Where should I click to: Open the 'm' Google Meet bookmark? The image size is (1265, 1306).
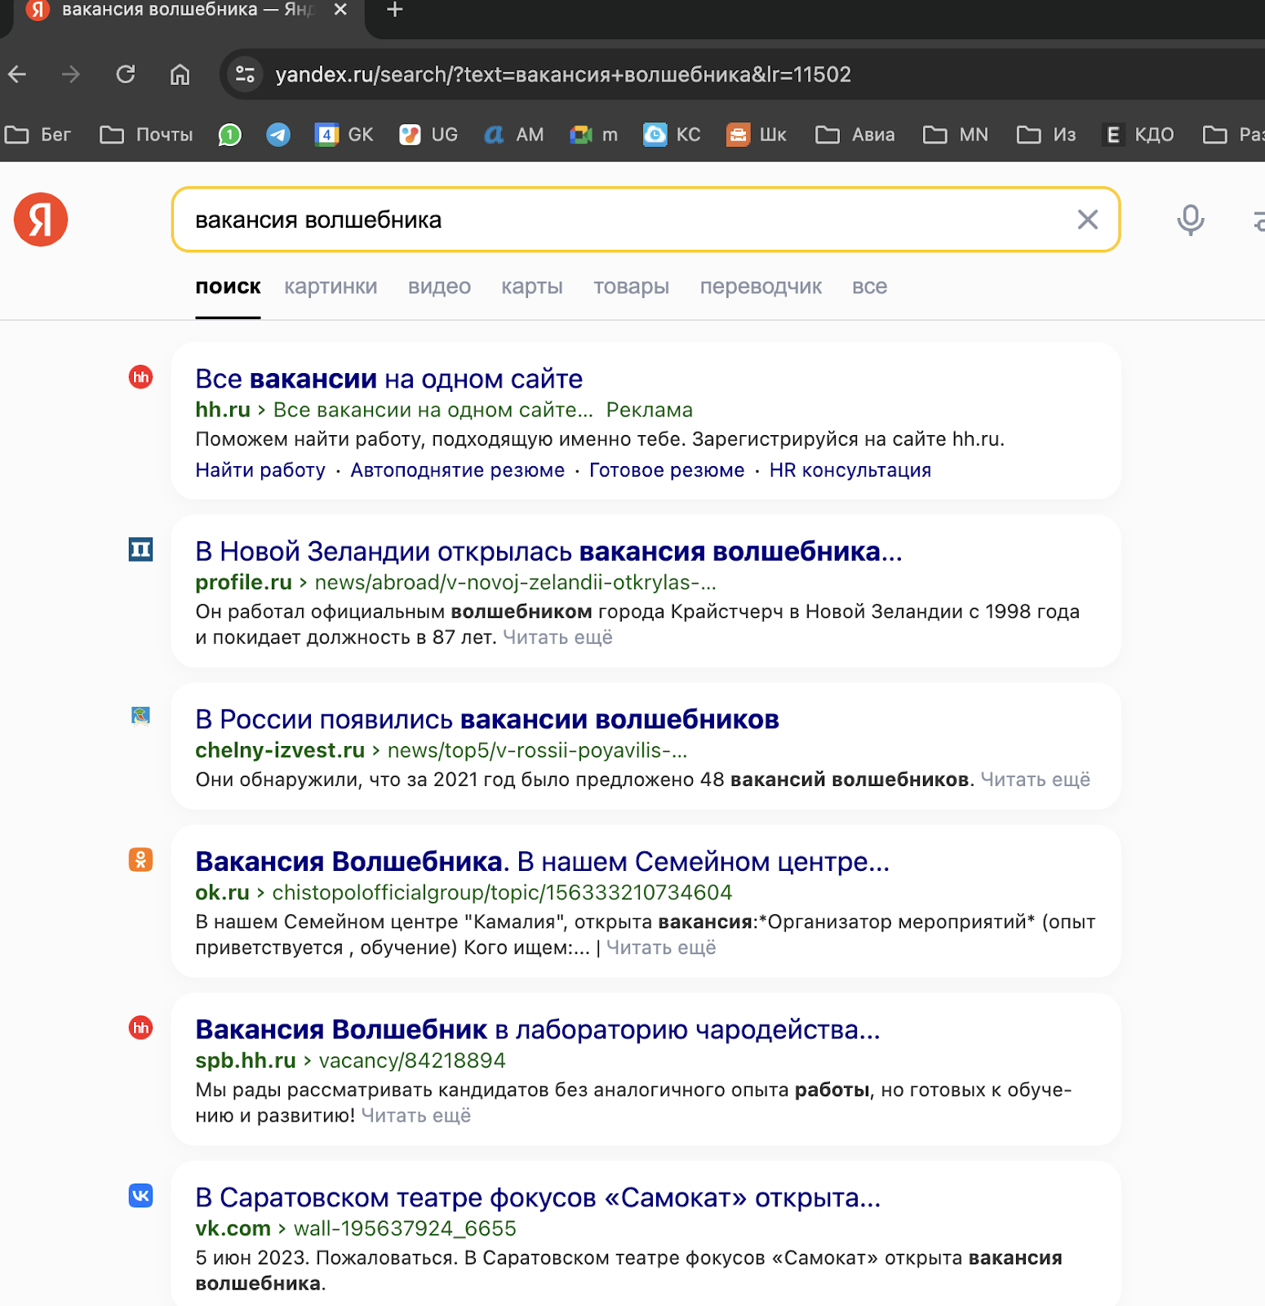[x=594, y=135]
